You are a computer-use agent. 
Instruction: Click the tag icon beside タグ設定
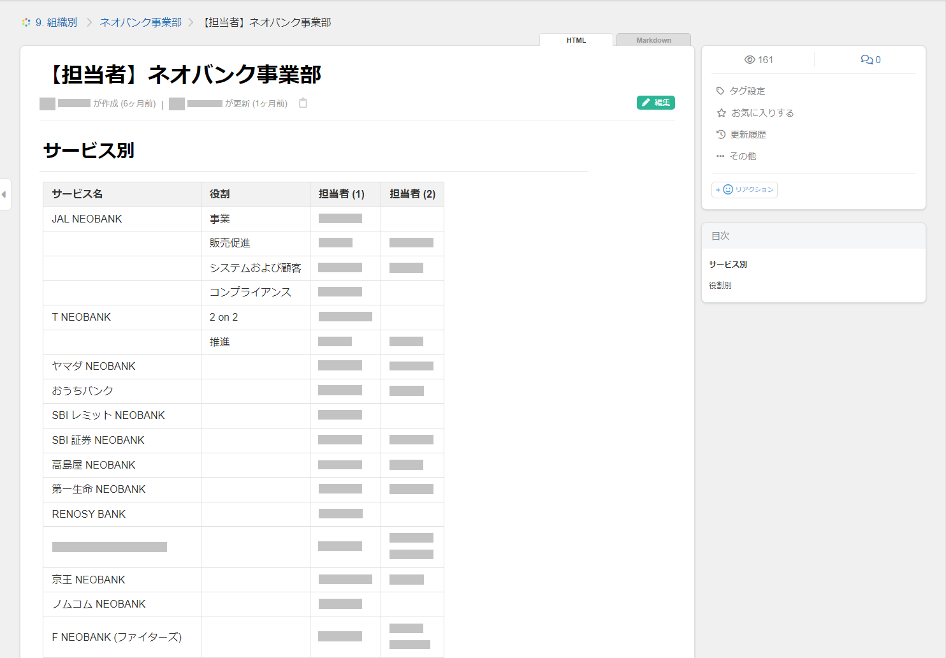point(720,91)
